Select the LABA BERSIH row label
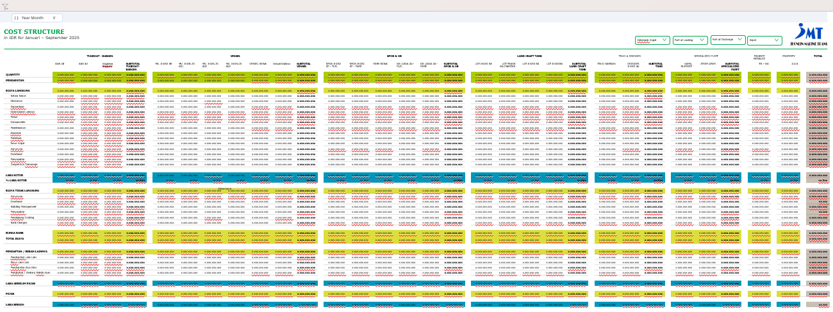The height and width of the screenshot is (312, 833). pyautogui.click(x=14, y=304)
